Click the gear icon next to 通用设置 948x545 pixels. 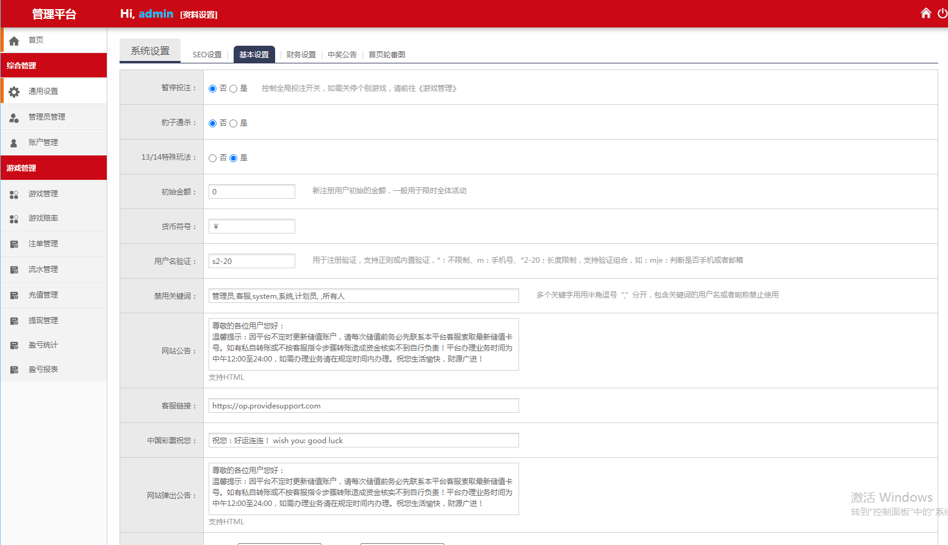(x=14, y=91)
